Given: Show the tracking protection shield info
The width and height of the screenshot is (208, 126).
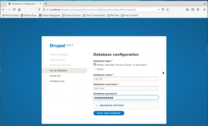Looking at the screenshot, I should [x=39, y=9].
